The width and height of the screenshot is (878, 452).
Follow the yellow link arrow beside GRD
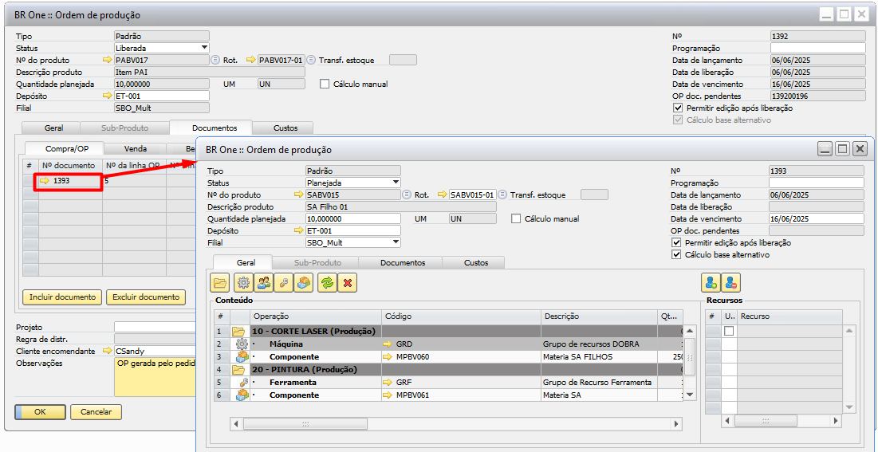point(388,344)
